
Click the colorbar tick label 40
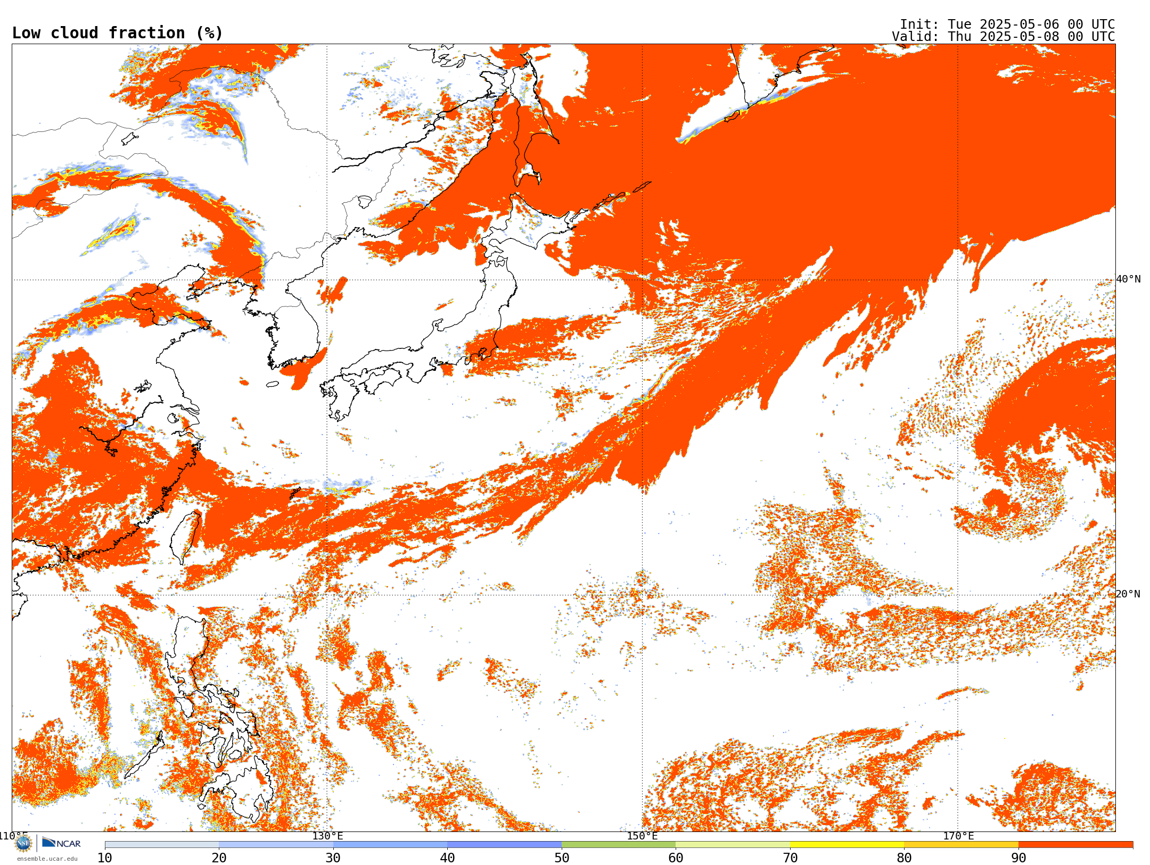[x=447, y=858]
